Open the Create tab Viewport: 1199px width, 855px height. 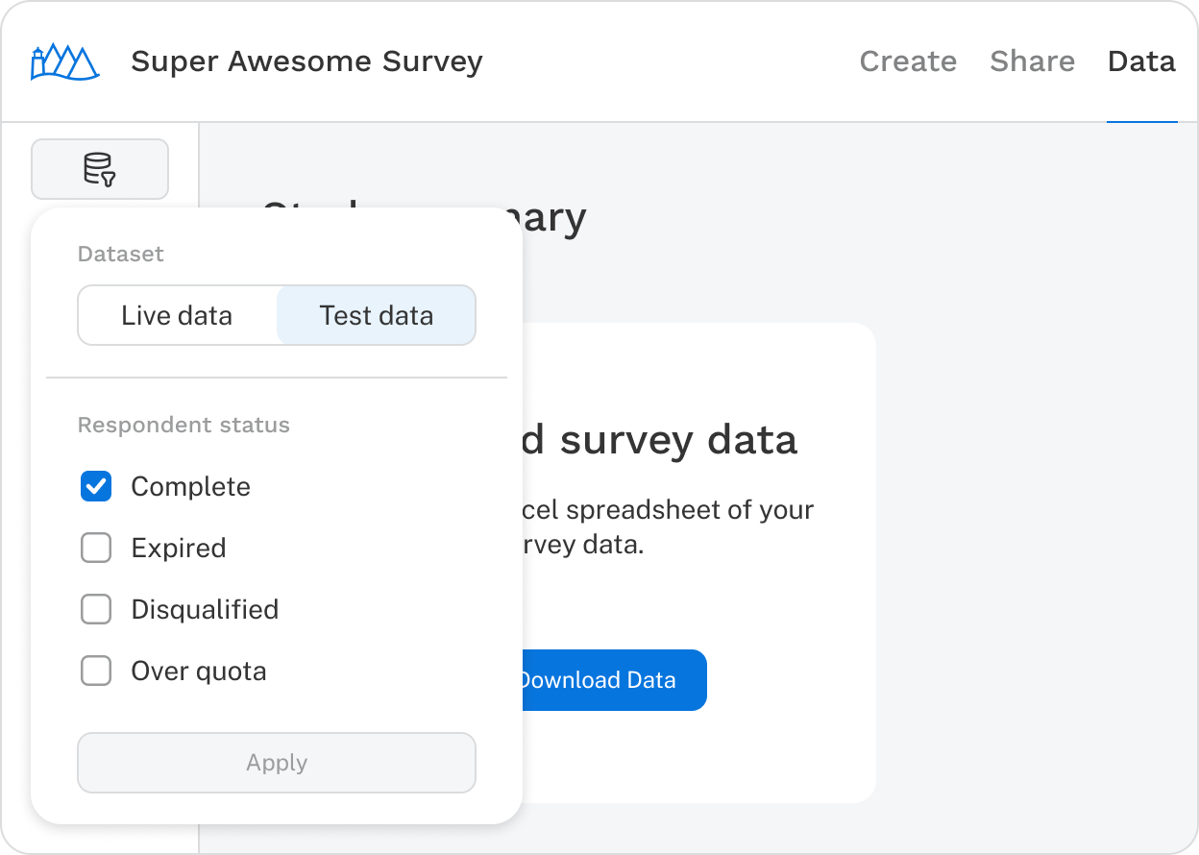(x=907, y=61)
